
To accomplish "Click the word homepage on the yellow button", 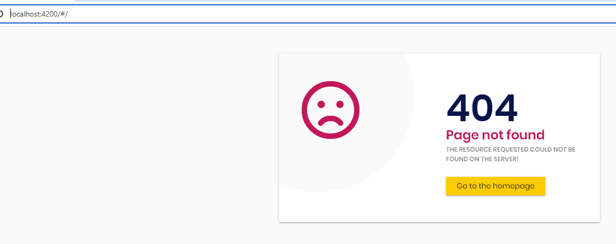I will coord(513,186).
